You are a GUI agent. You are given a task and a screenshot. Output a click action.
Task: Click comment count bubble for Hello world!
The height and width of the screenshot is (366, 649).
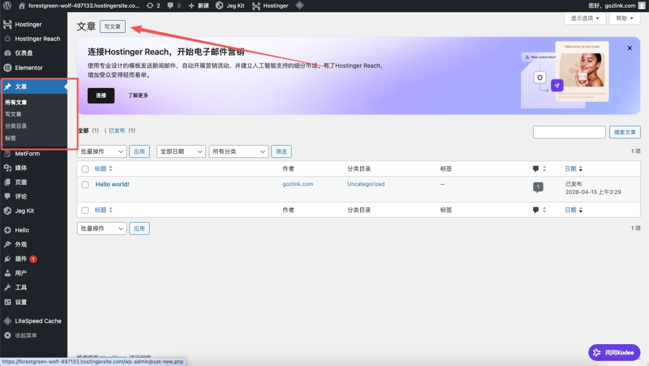[x=538, y=187]
